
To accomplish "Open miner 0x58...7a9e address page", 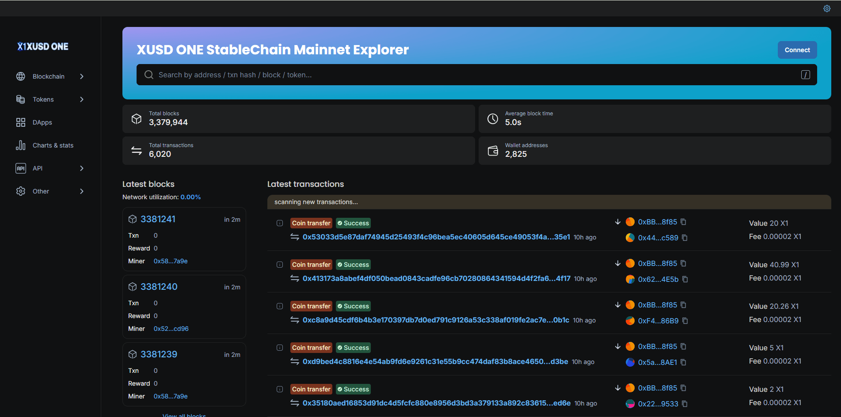I will coord(171,261).
